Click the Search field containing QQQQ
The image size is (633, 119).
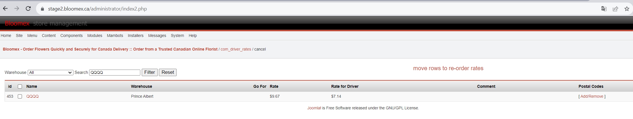pos(115,72)
